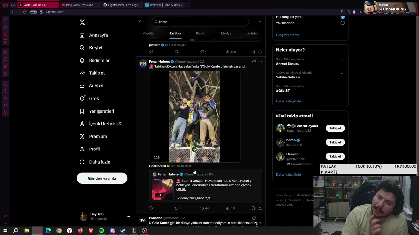Image resolution: width=419 pixels, height=235 pixels.
Task: Bookmark the Fener Habers post
Action: point(253,208)
